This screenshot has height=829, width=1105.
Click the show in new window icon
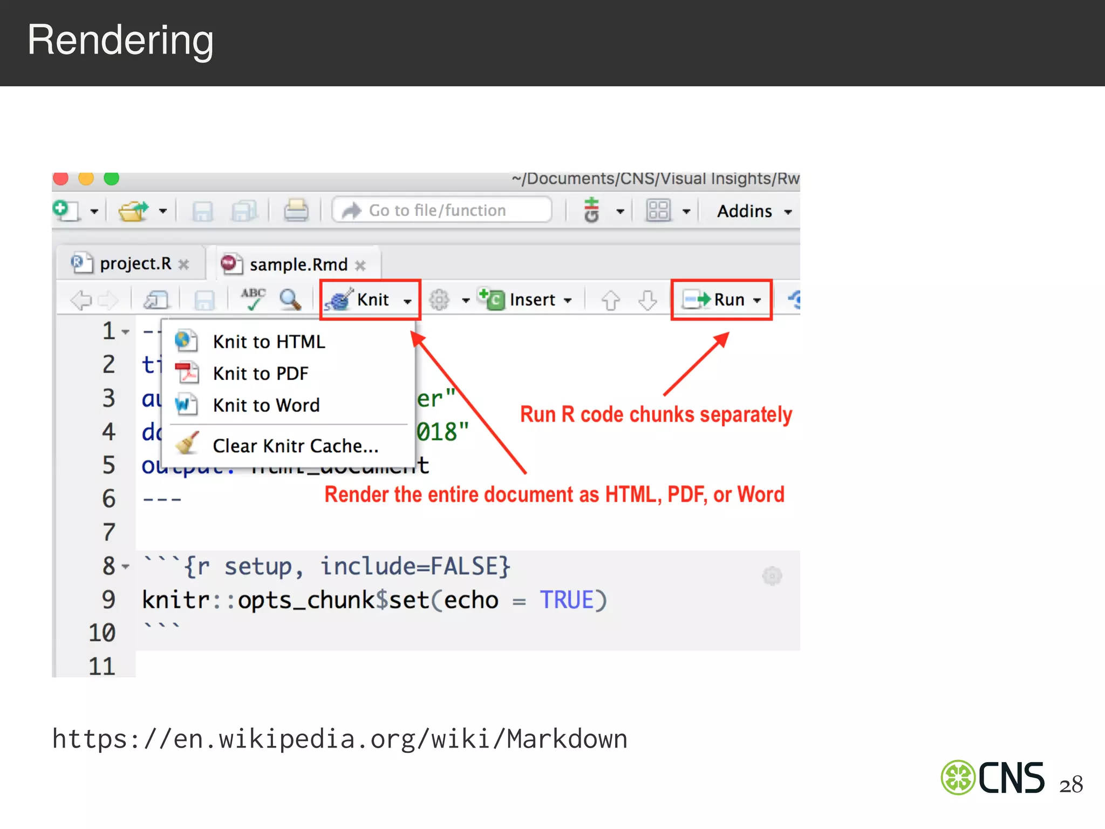156,300
